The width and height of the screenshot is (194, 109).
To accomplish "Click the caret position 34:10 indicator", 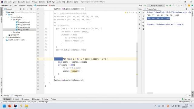I will tap(184, 102).
